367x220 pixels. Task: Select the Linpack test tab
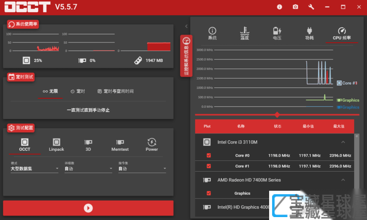coord(56,145)
